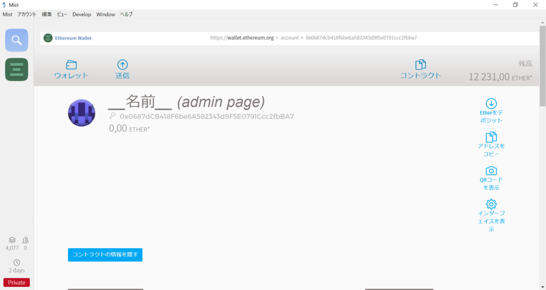This screenshot has height=290, width=546.
Task: Click the key icon beside the address
Action: coord(112,116)
